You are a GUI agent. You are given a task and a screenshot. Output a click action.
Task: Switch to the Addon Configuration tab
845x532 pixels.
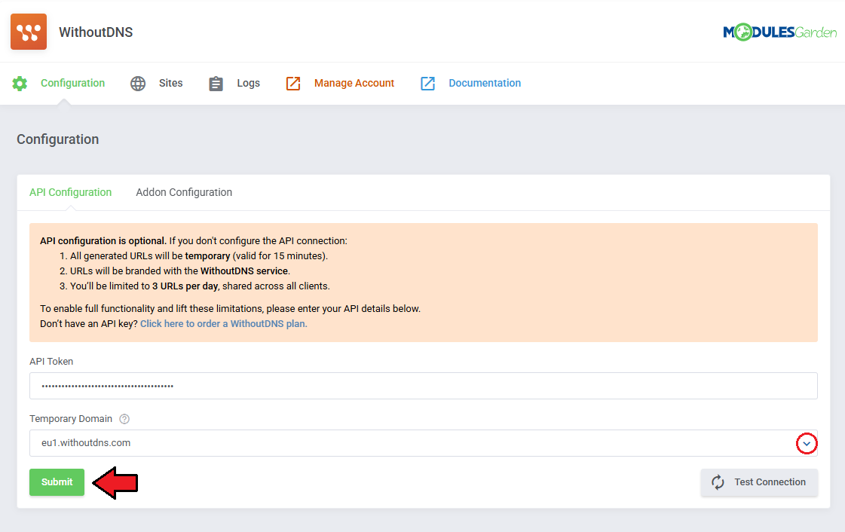point(184,192)
